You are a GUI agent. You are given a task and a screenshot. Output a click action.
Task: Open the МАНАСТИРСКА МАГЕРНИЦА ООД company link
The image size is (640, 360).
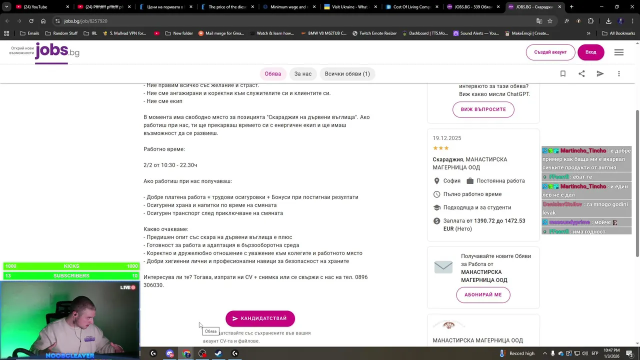tap(477, 340)
